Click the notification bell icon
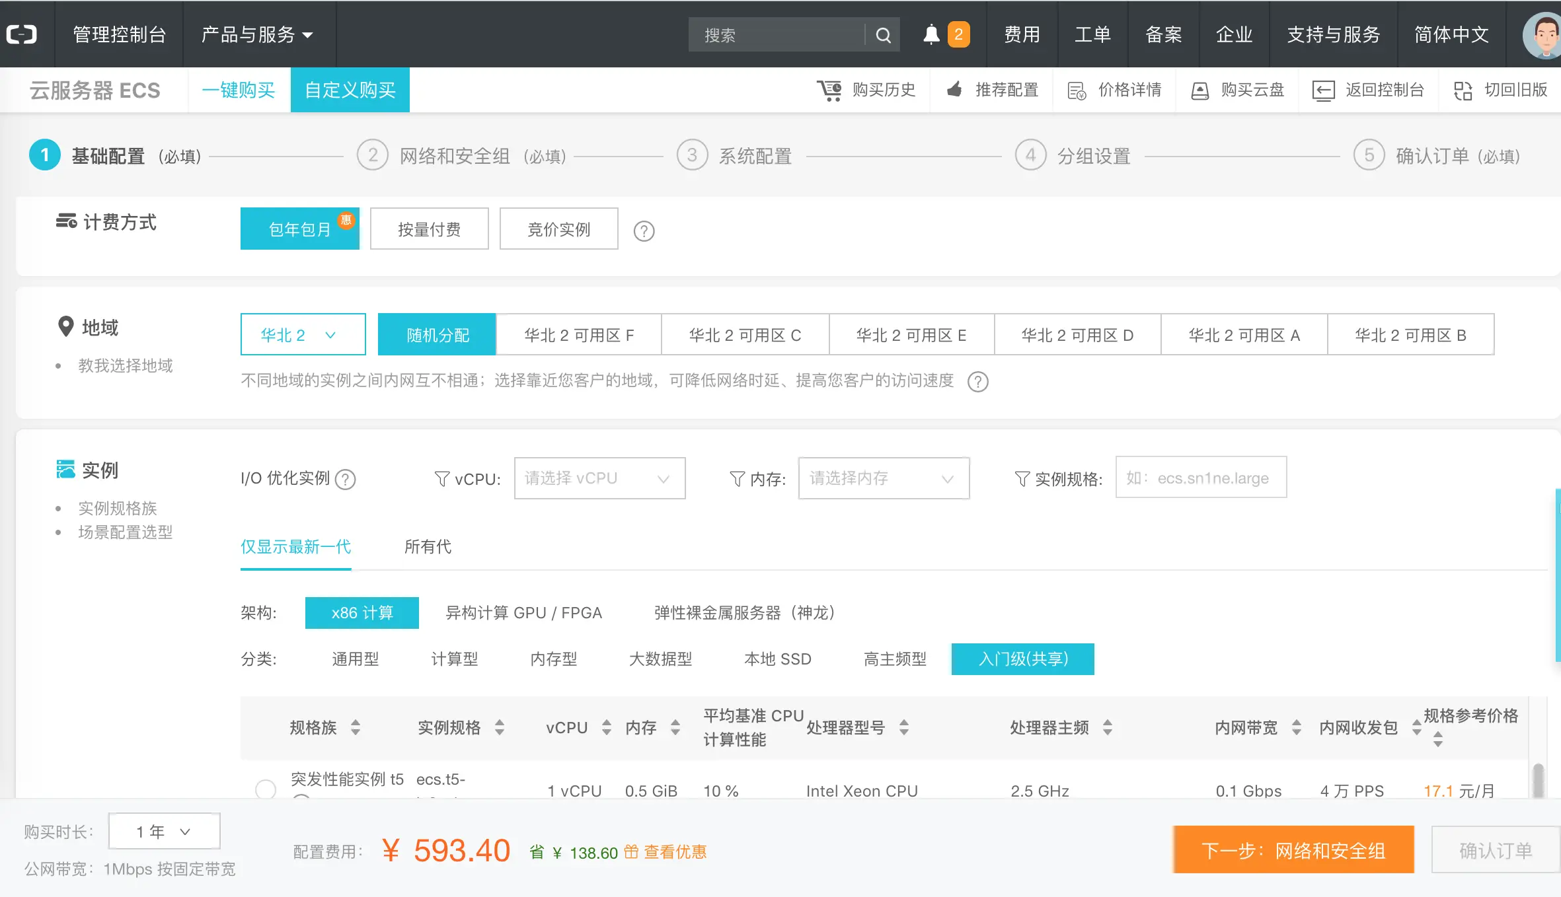The image size is (1561, 897). (931, 34)
